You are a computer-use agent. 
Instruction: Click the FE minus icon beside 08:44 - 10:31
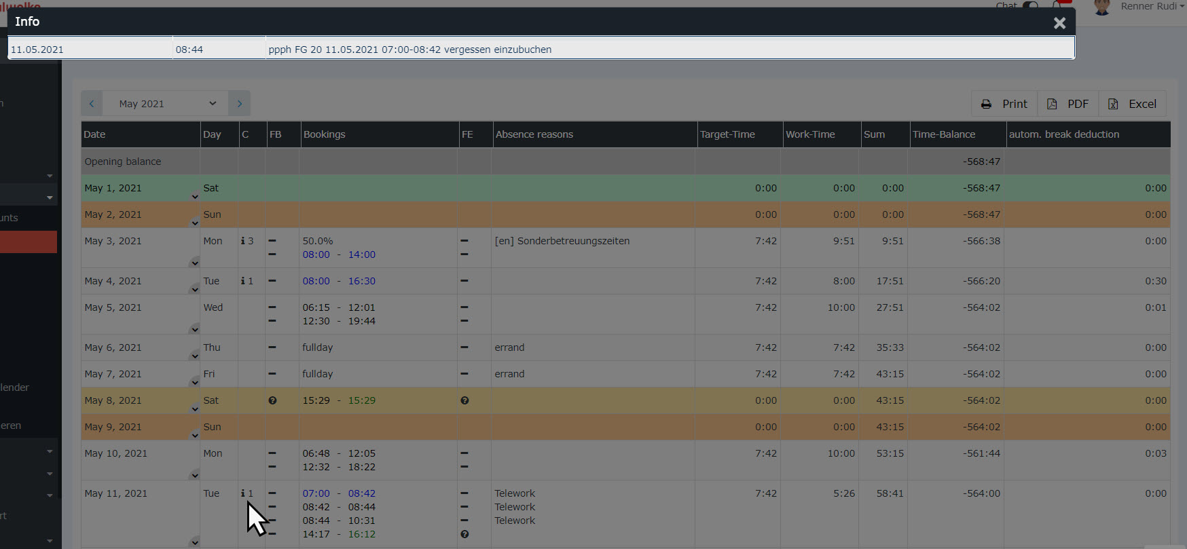click(x=464, y=520)
